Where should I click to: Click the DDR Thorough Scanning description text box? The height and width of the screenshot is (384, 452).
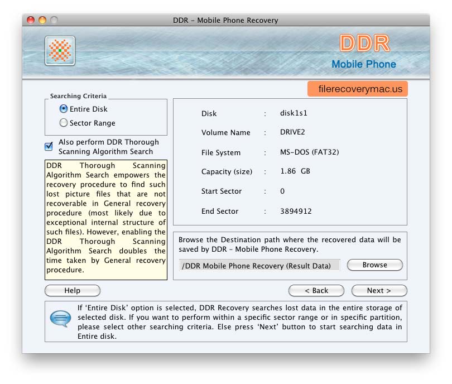point(106,220)
